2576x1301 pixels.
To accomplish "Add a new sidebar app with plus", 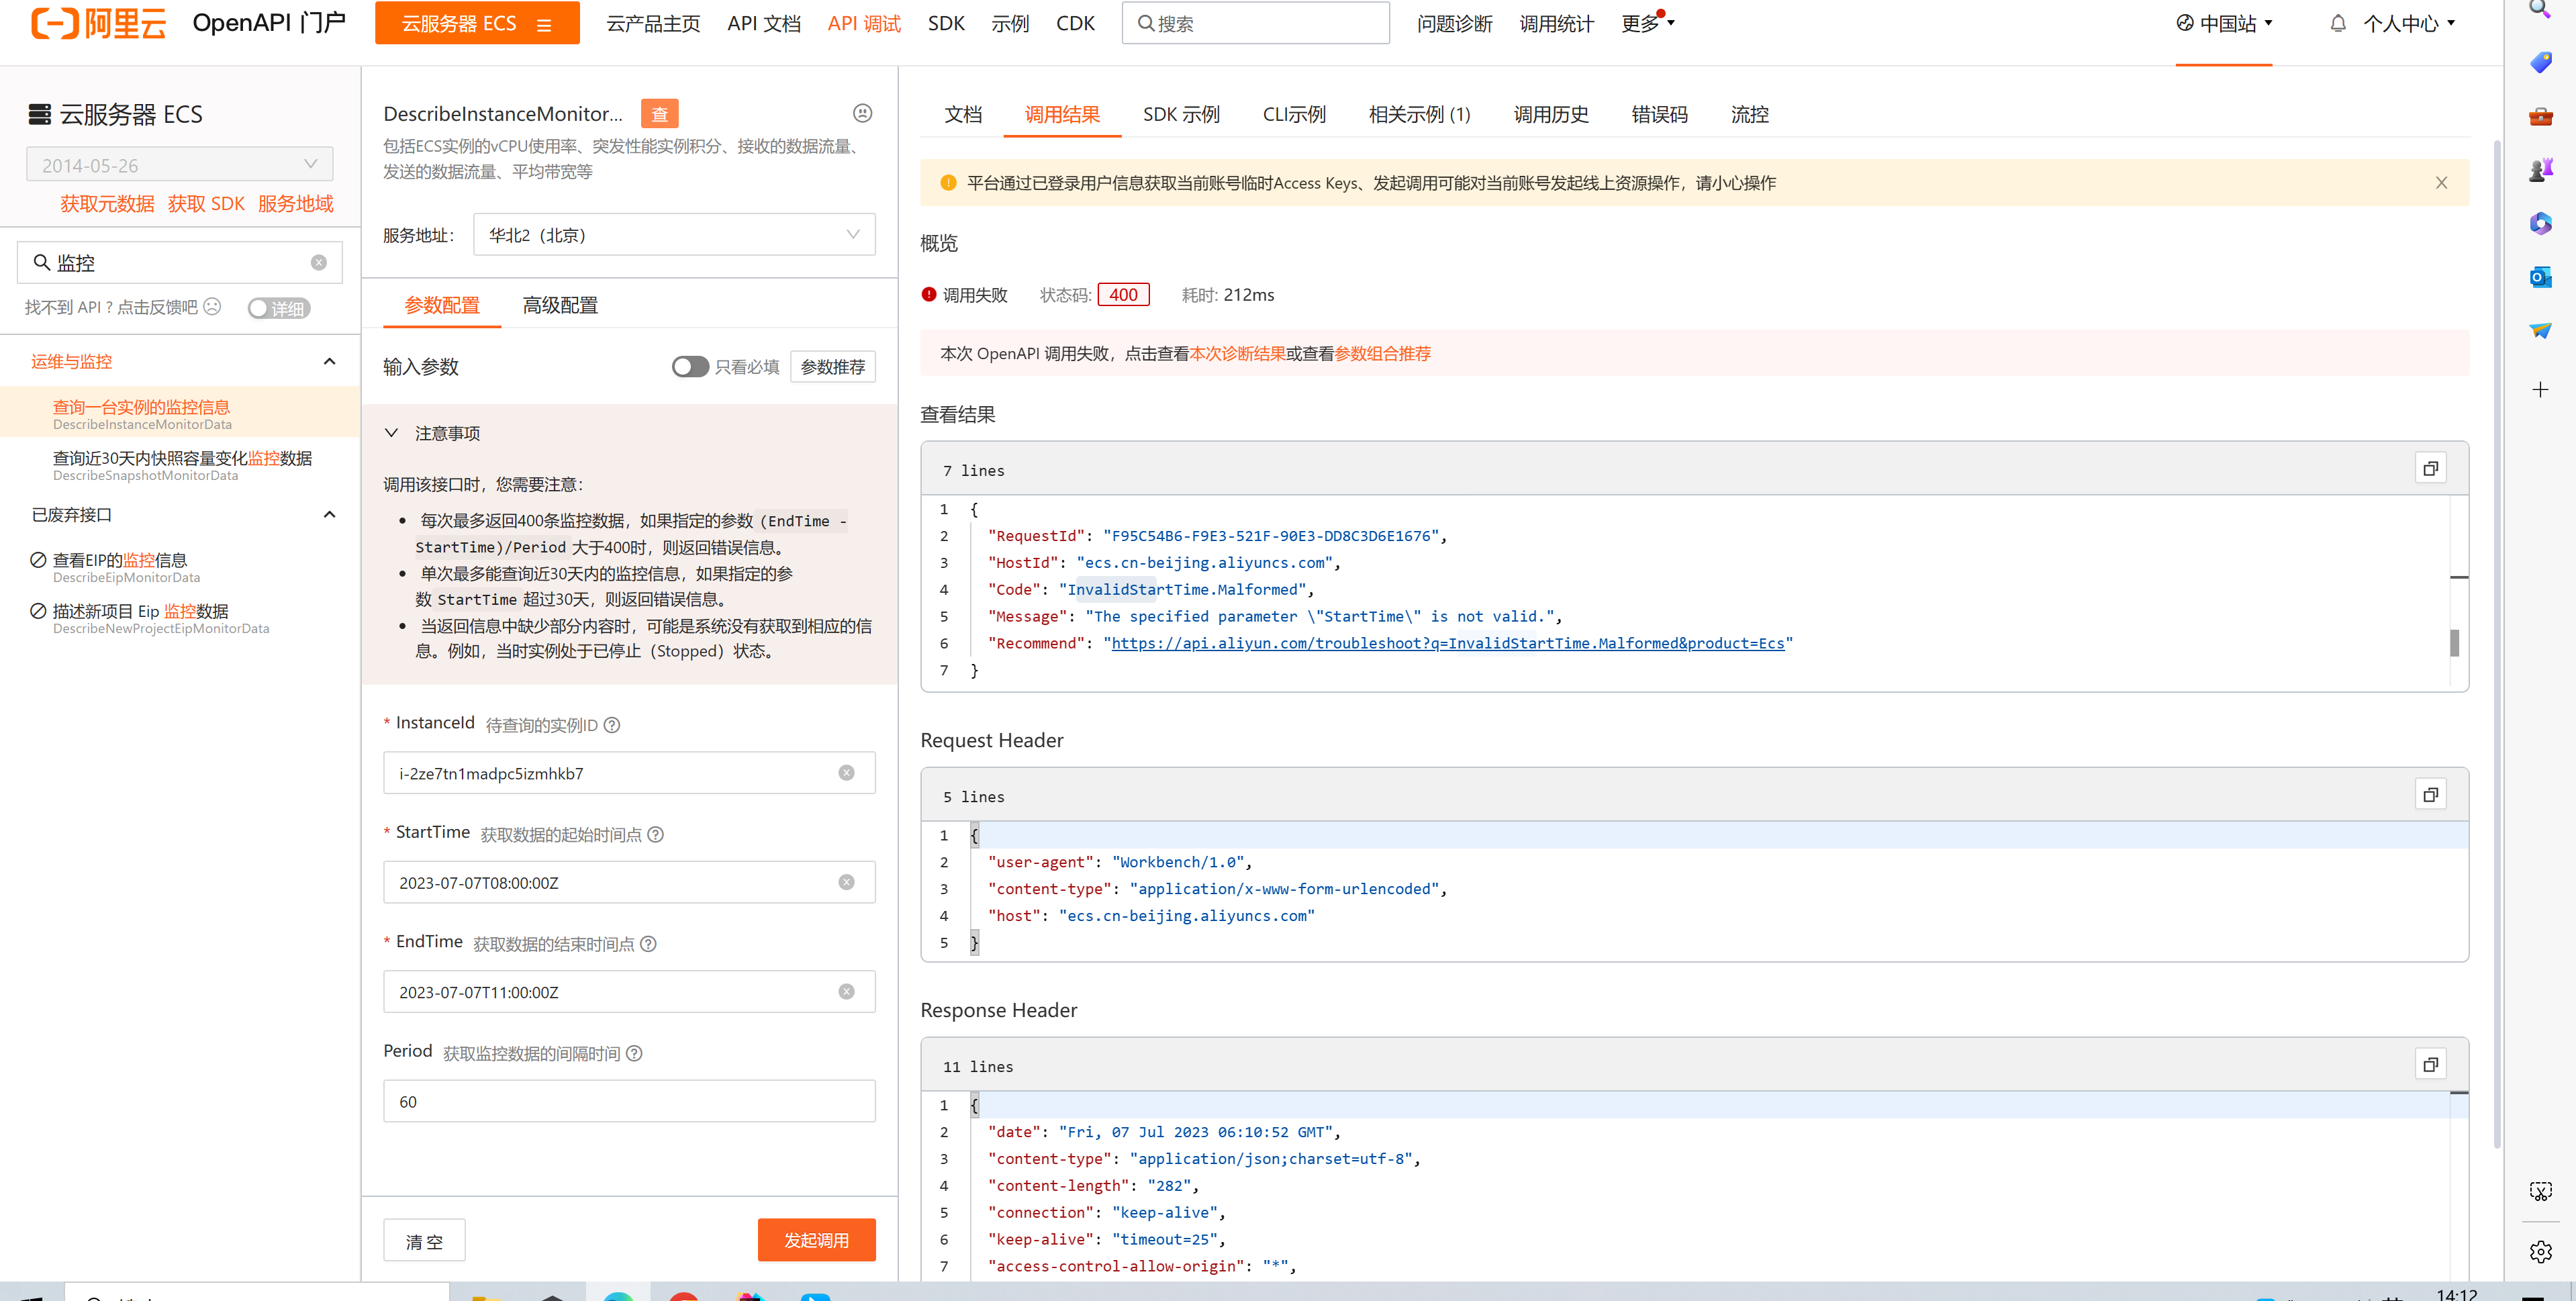I will coord(2540,389).
